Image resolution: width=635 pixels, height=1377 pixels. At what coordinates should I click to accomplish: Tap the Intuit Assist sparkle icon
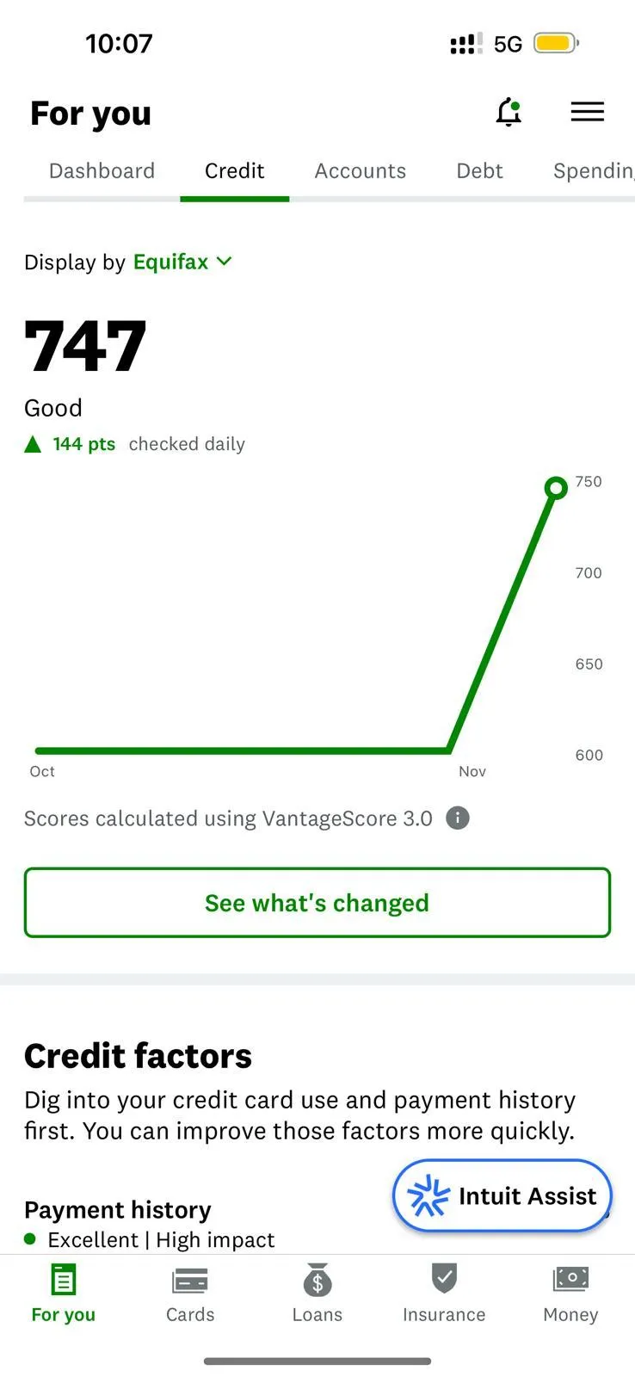click(428, 1196)
